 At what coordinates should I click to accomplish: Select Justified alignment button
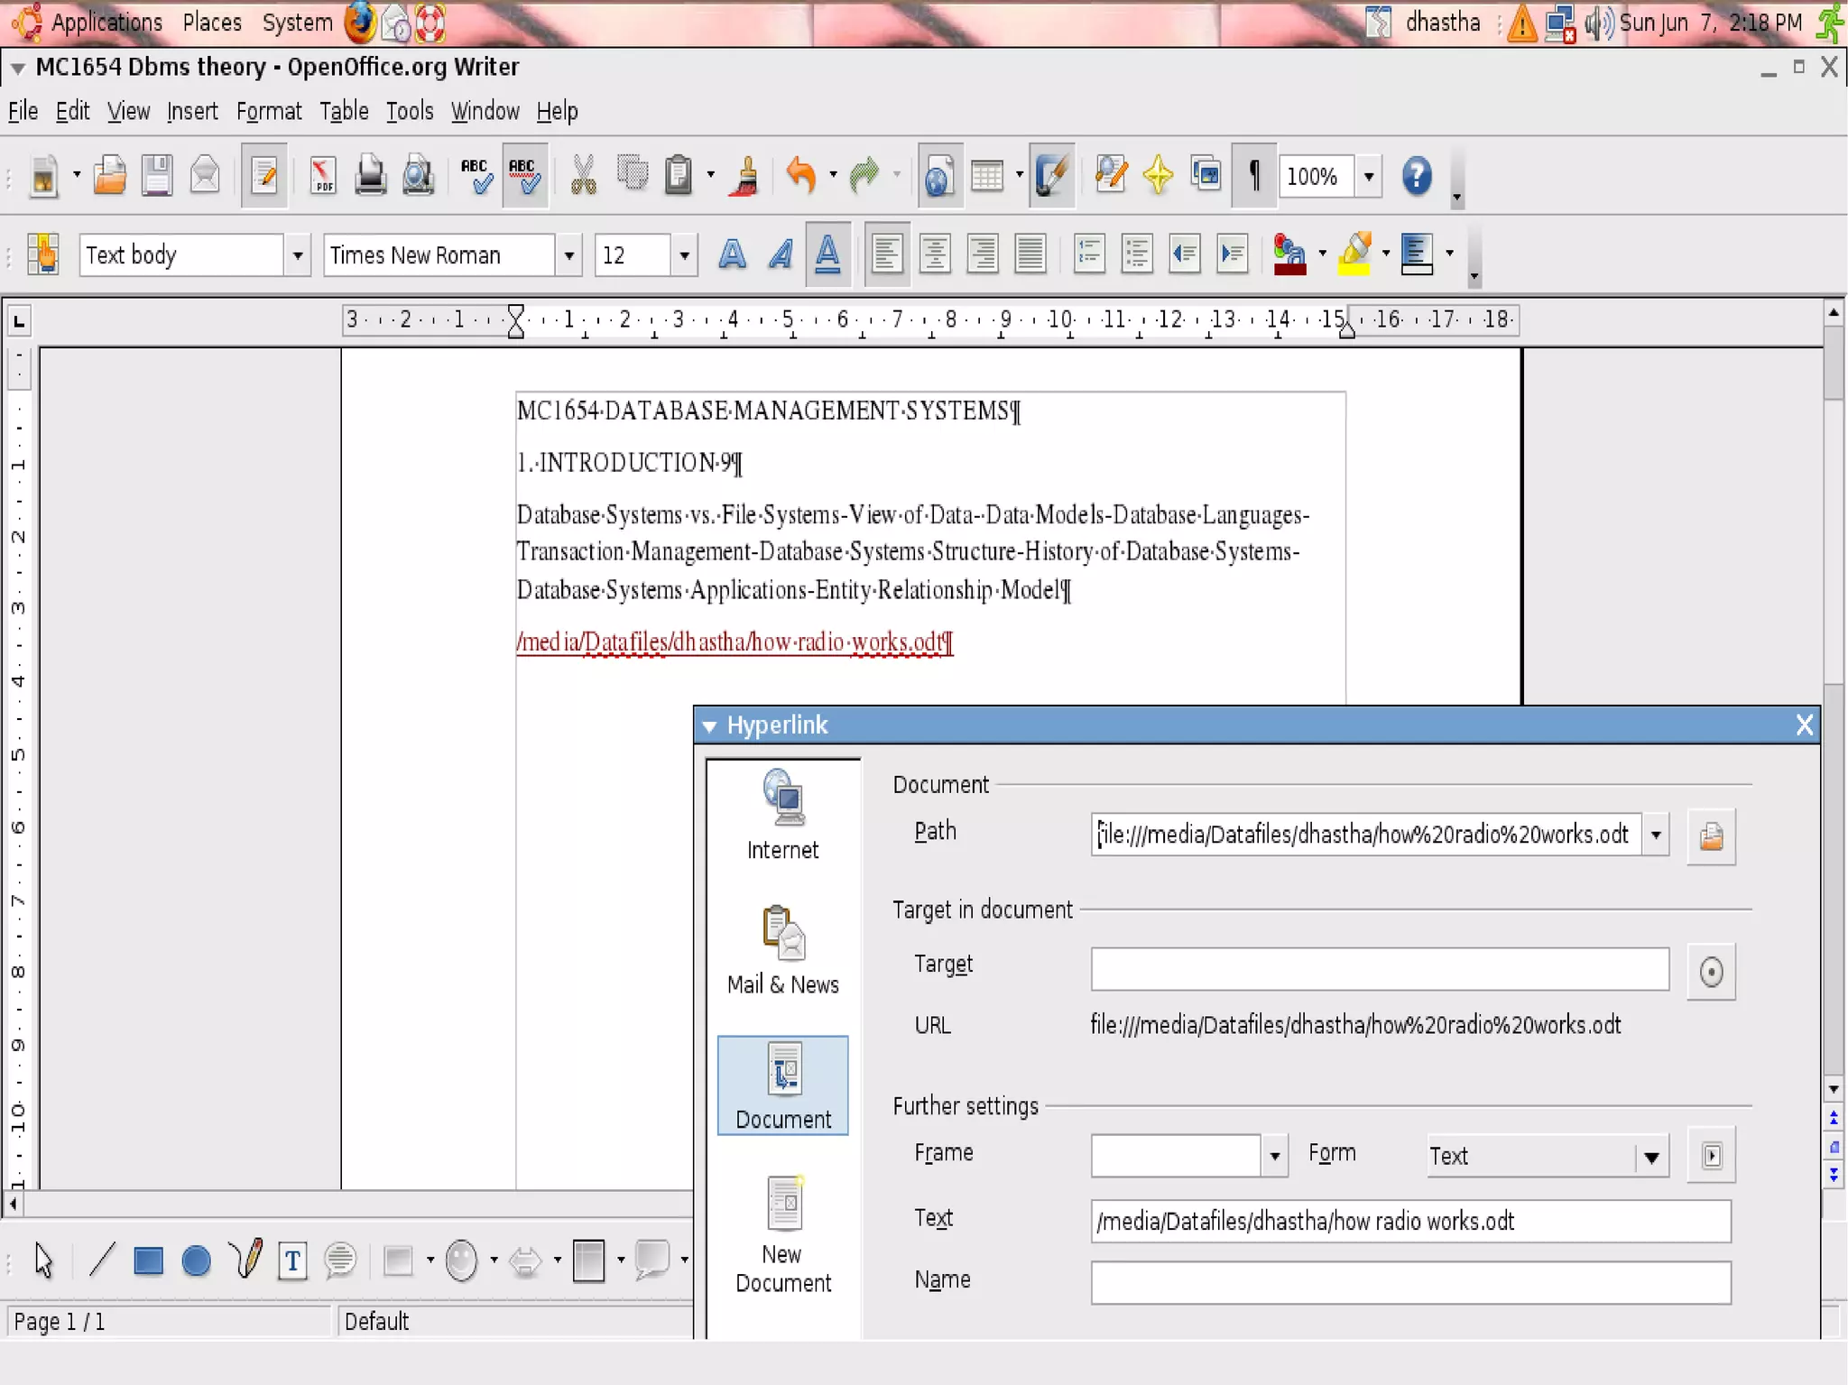click(1030, 254)
